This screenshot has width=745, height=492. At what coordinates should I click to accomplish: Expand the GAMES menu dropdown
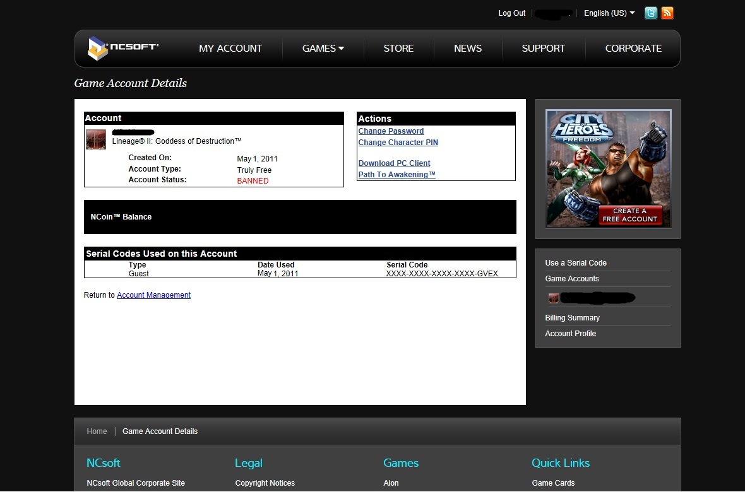point(323,49)
